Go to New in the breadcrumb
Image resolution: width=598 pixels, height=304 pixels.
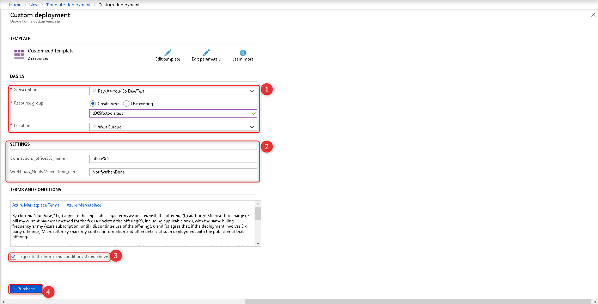pyautogui.click(x=34, y=5)
